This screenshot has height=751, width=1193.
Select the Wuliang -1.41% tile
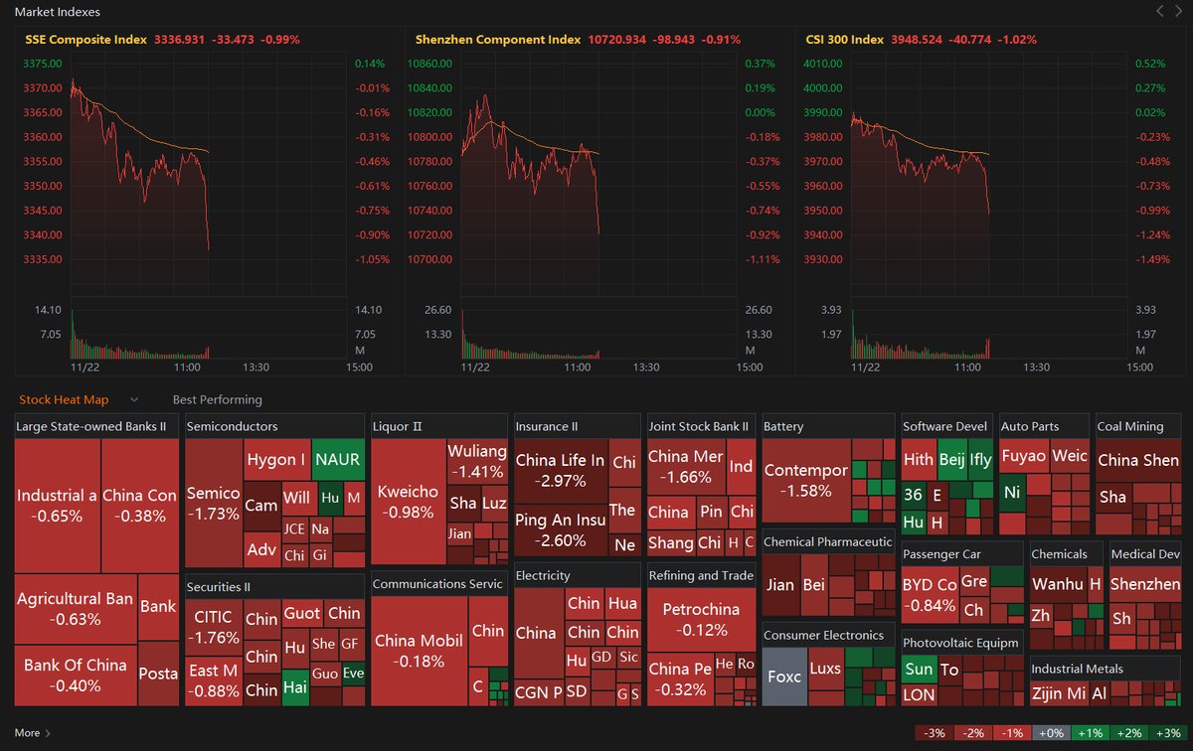tap(477, 462)
